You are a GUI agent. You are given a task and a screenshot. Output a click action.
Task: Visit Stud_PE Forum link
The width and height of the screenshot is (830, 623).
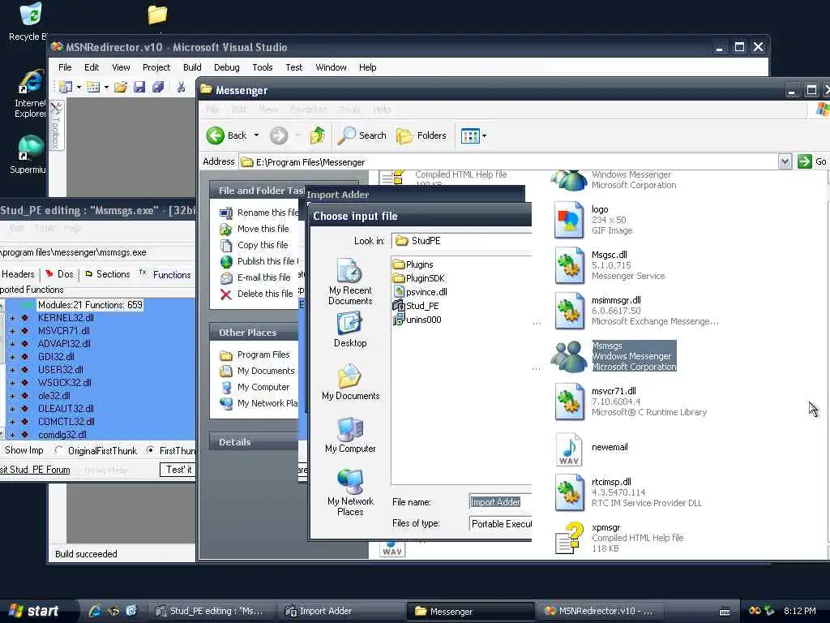[36, 470]
